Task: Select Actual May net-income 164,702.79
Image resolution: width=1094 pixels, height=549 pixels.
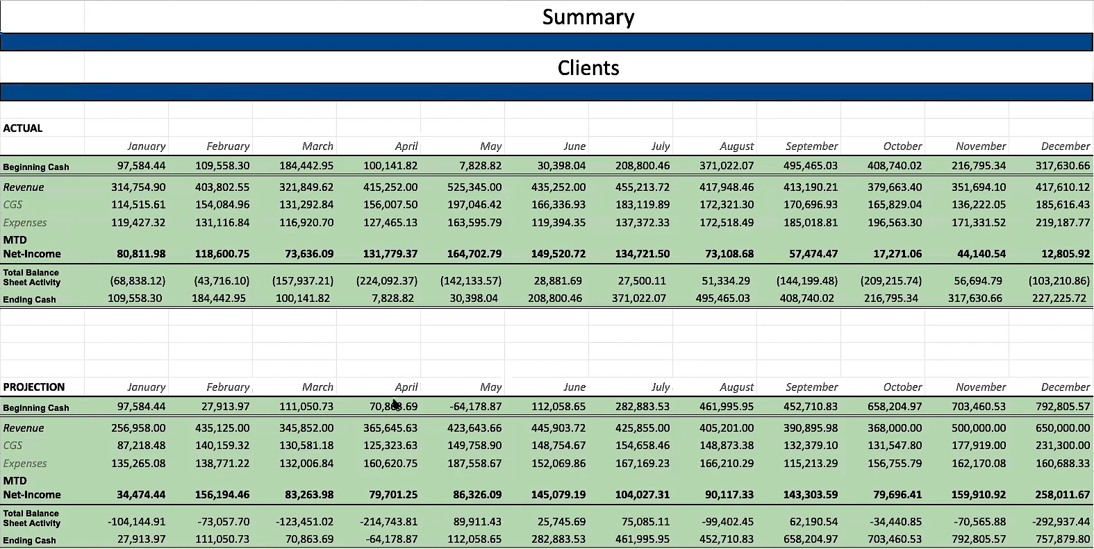Action: (x=474, y=254)
